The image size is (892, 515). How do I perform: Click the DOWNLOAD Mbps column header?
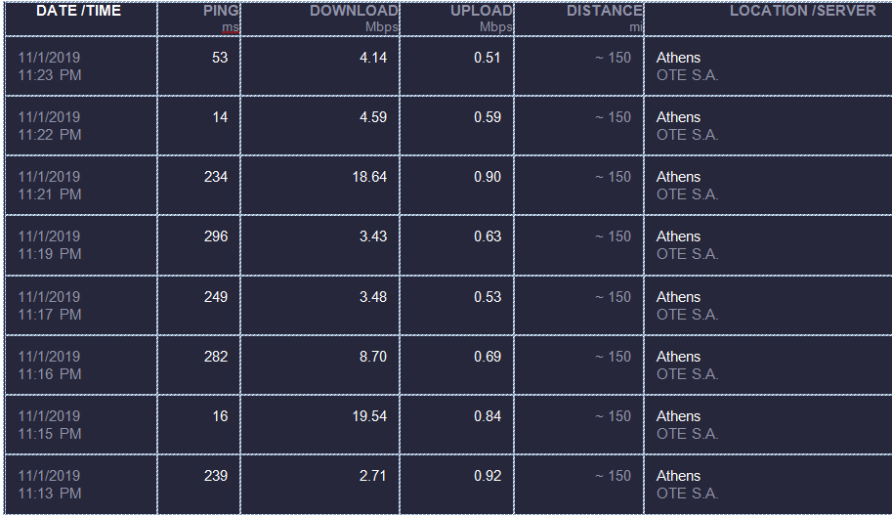click(x=354, y=19)
